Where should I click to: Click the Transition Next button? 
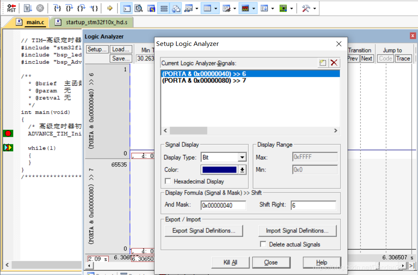click(366, 59)
